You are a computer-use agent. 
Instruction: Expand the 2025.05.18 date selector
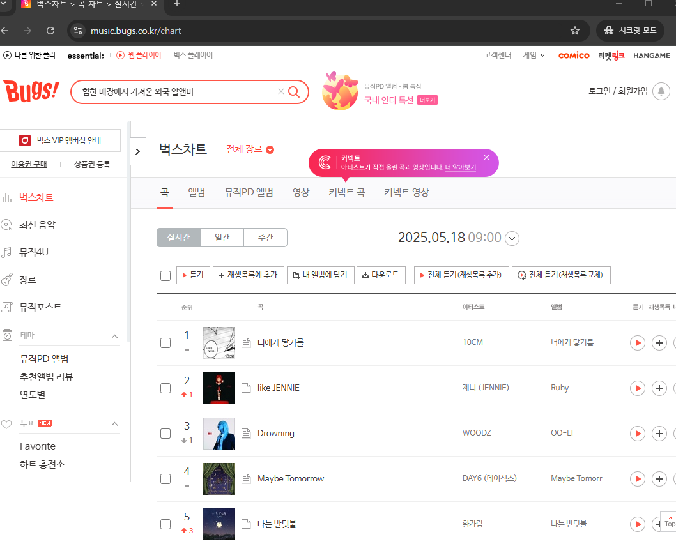pyautogui.click(x=511, y=238)
